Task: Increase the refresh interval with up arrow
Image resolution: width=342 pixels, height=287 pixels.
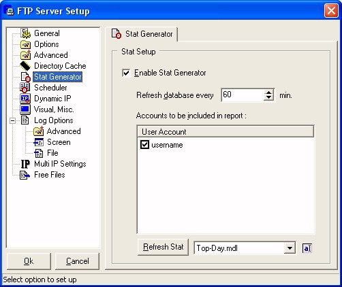Action: [x=268, y=92]
